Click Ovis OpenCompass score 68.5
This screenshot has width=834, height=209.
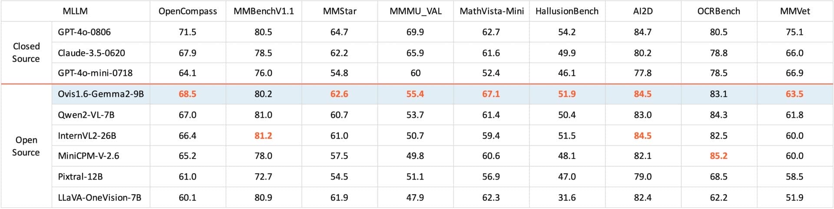pos(188,94)
